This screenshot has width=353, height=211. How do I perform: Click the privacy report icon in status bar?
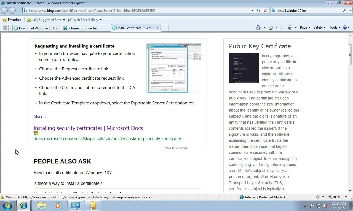[318, 197]
